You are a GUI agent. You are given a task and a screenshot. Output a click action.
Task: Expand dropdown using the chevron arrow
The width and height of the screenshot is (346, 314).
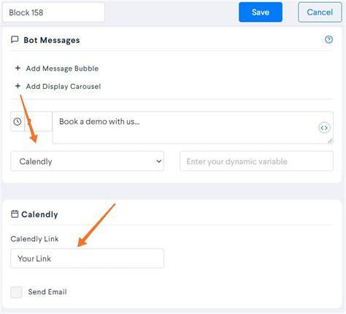point(158,161)
